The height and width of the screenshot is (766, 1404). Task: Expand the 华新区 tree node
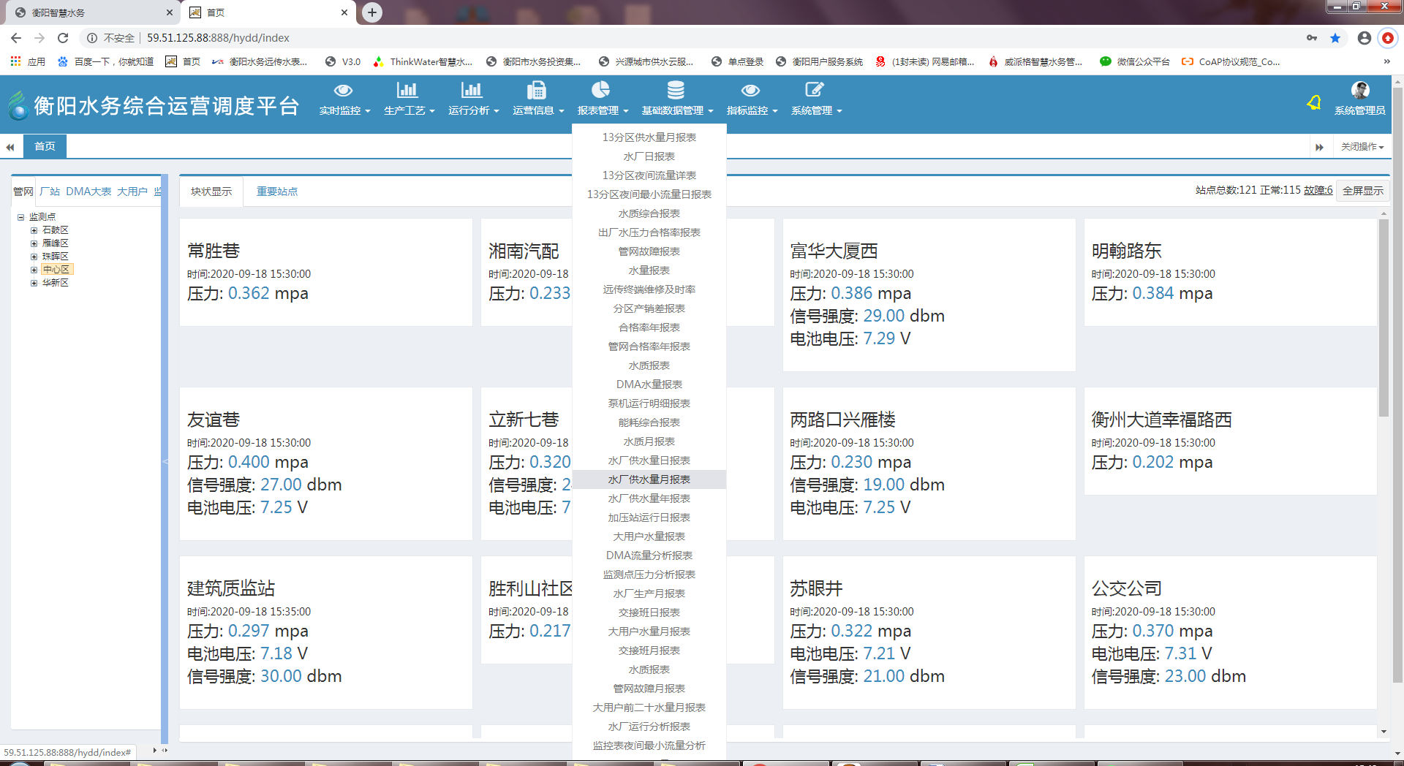(x=34, y=283)
